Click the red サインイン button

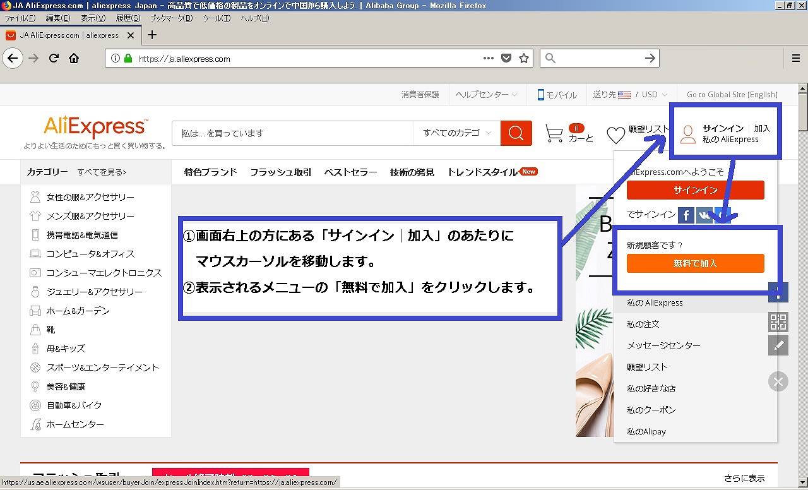695,190
